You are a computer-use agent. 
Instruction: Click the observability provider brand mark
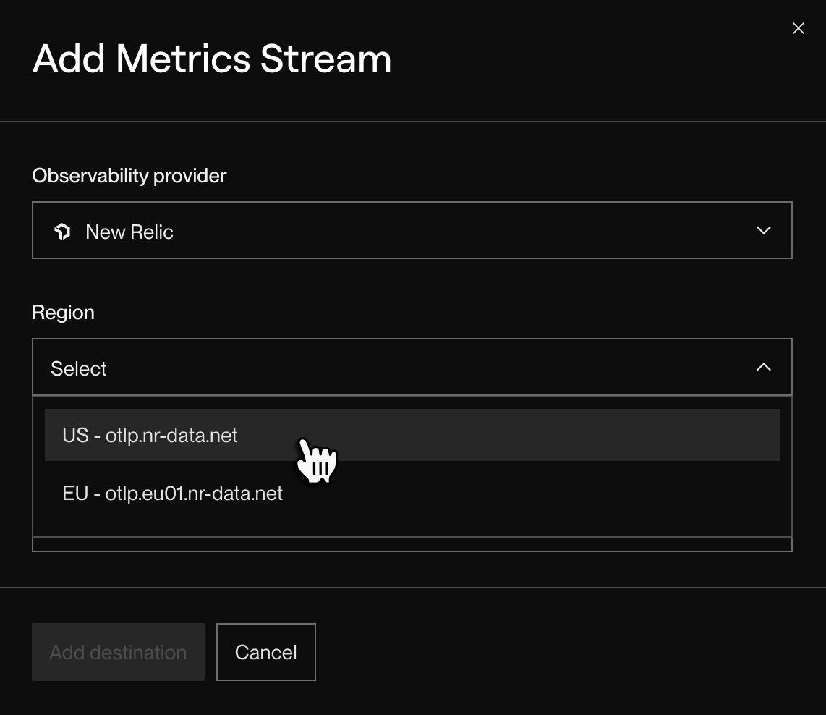coord(63,231)
